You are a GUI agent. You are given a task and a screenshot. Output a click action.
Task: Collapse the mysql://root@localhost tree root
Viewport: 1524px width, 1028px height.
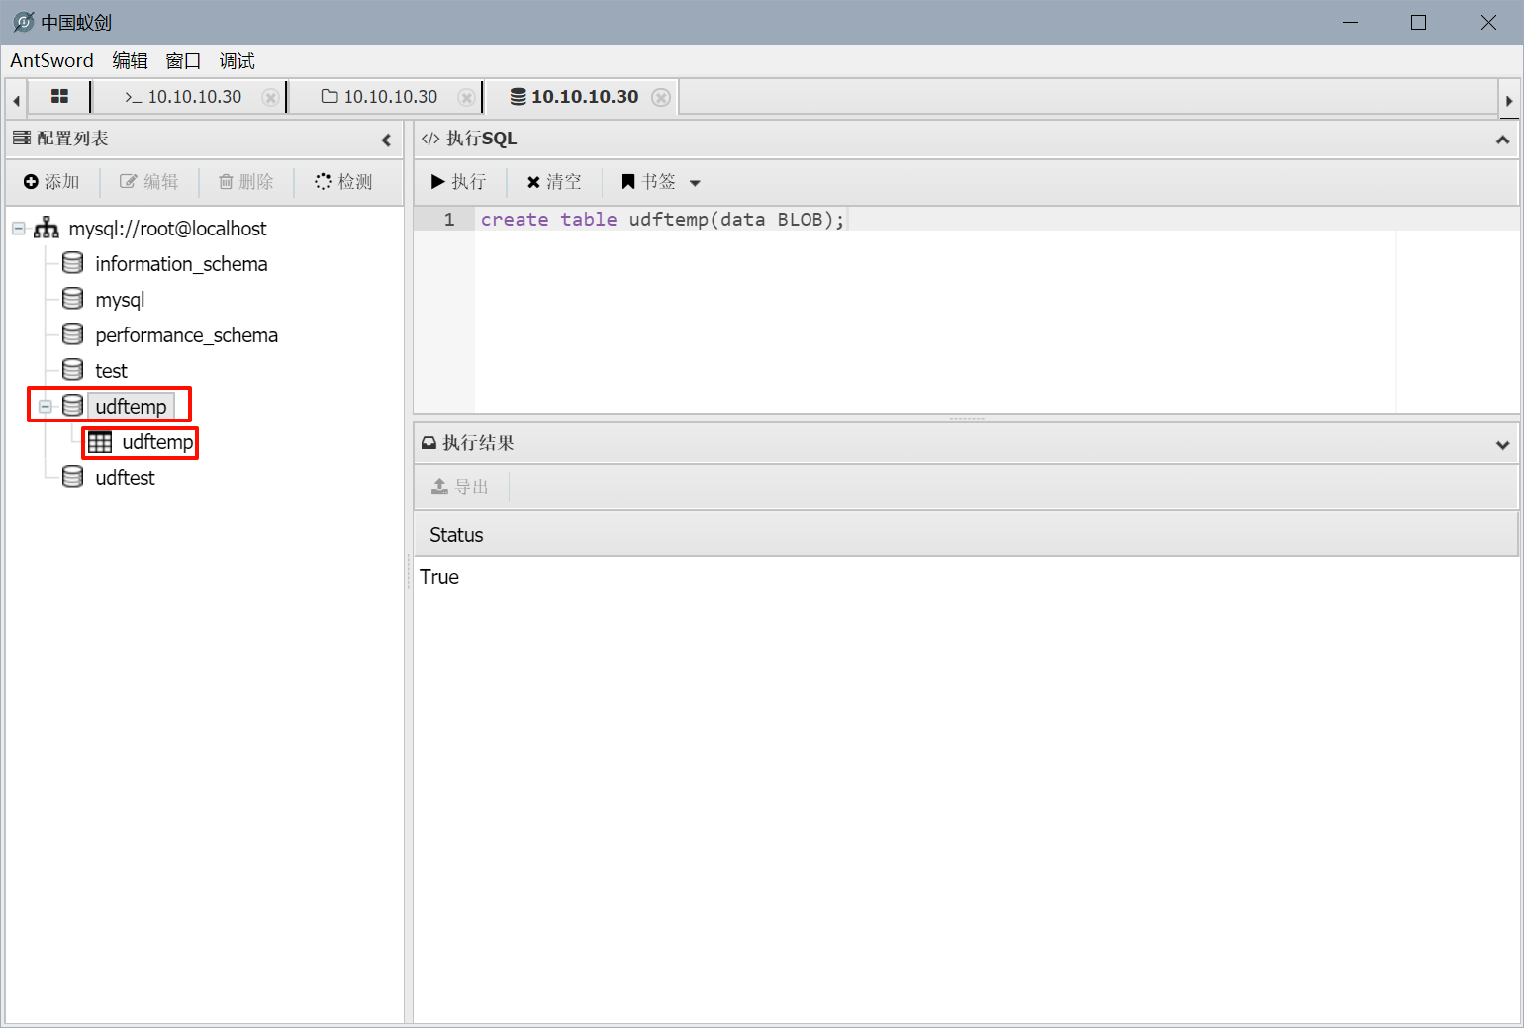tap(19, 229)
